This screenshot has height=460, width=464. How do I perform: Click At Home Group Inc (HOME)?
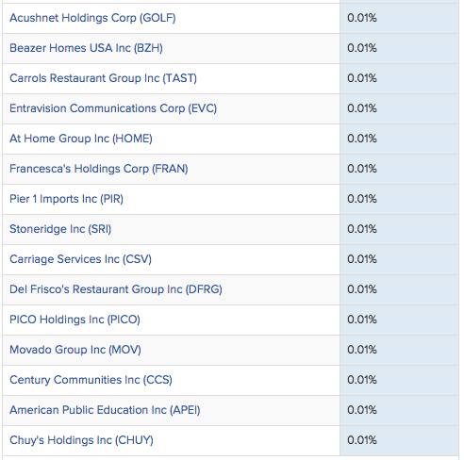81,139
